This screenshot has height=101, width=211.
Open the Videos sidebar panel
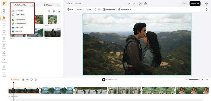[x=4, y=40]
